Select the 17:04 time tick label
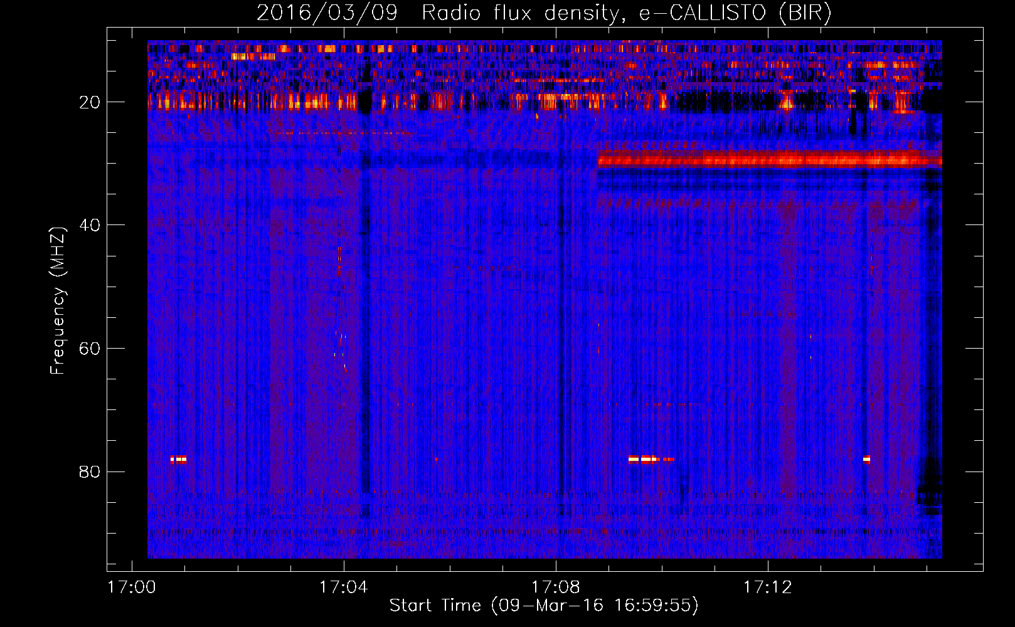1015x627 pixels. click(344, 587)
